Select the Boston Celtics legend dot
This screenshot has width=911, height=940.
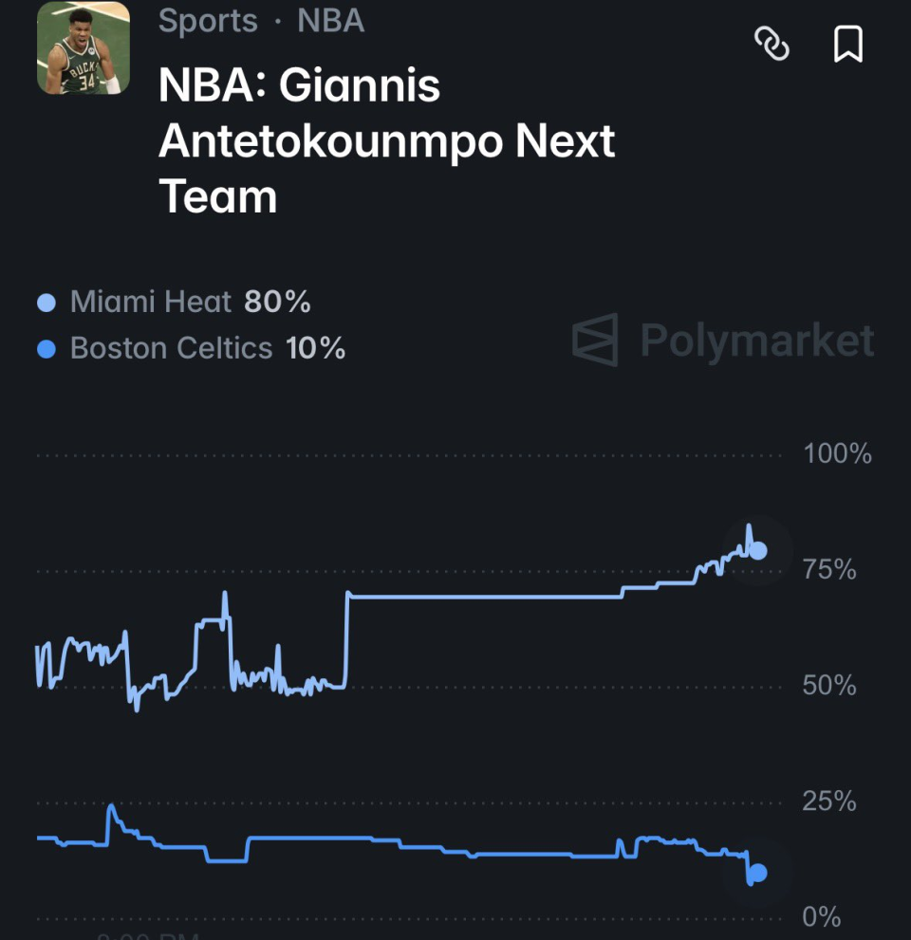(46, 349)
